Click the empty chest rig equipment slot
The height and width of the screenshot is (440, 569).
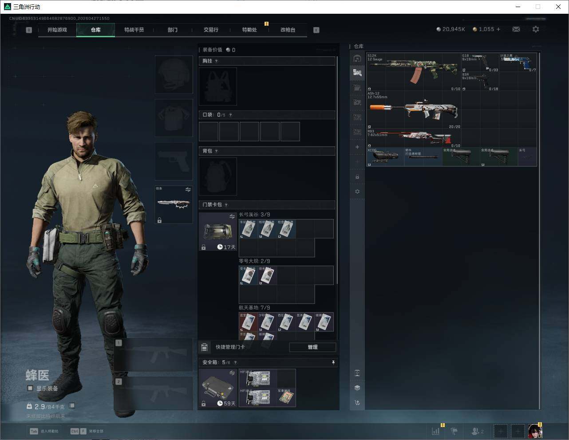point(218,86)
